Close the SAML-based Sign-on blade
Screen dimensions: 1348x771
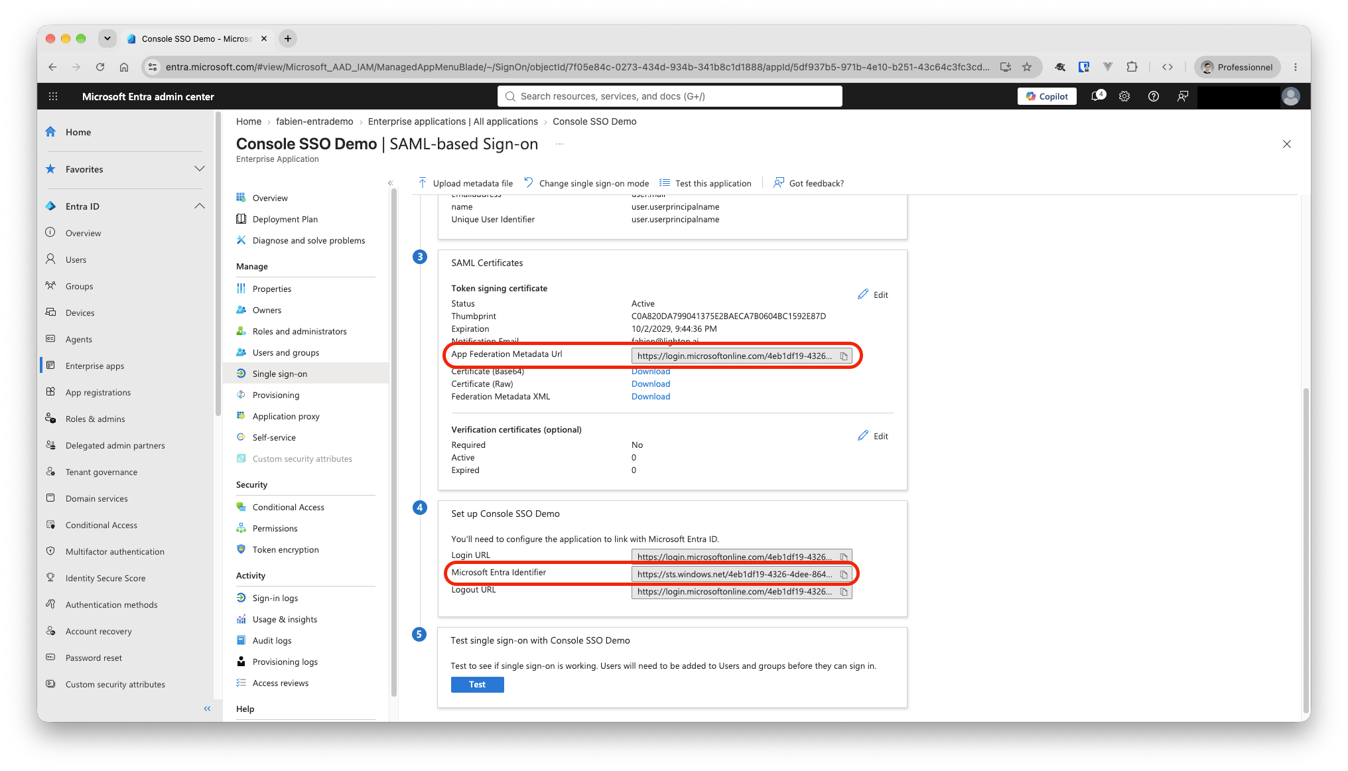click(1287, 144)
